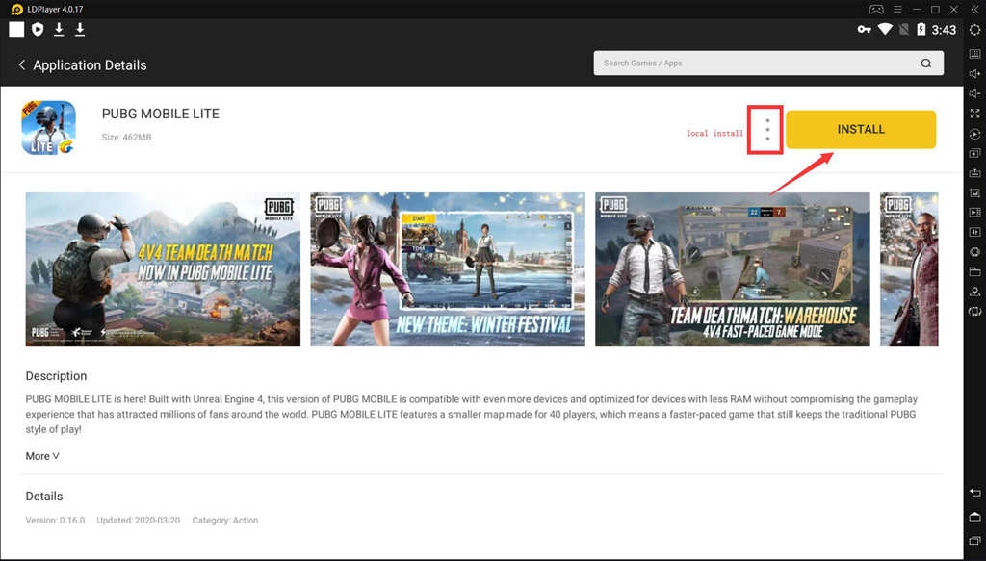Viewport: 986px width, 561px height.
Task: Start the video recorder sidebar icon
Action: (x=974, y=213)
